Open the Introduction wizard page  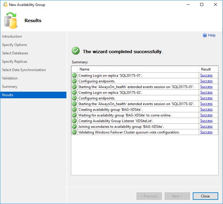click(12, 36)
